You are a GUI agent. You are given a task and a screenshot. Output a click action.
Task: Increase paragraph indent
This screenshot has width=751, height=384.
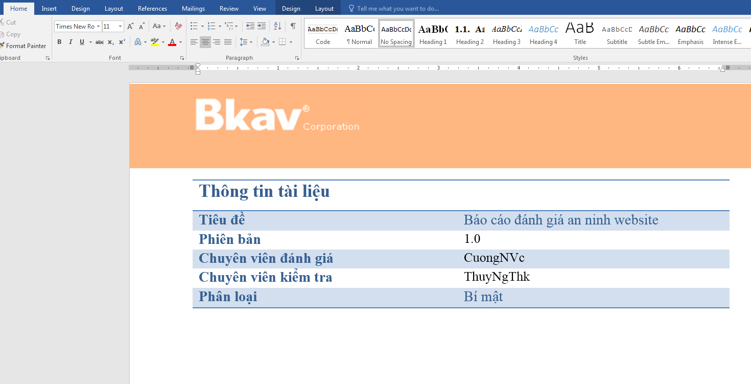click(262, 26)
